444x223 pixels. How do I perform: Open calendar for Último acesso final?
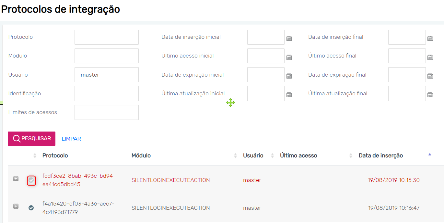point(430,57)
